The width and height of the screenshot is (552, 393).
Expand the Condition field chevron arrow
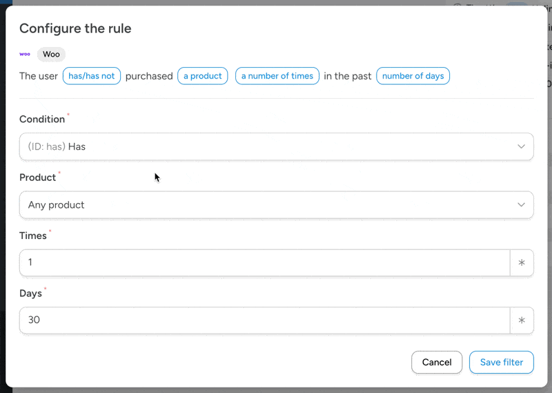coord(522,146)
